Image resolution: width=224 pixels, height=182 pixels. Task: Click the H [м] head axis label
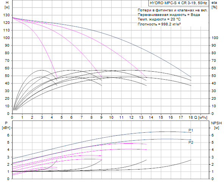(7, 5)
